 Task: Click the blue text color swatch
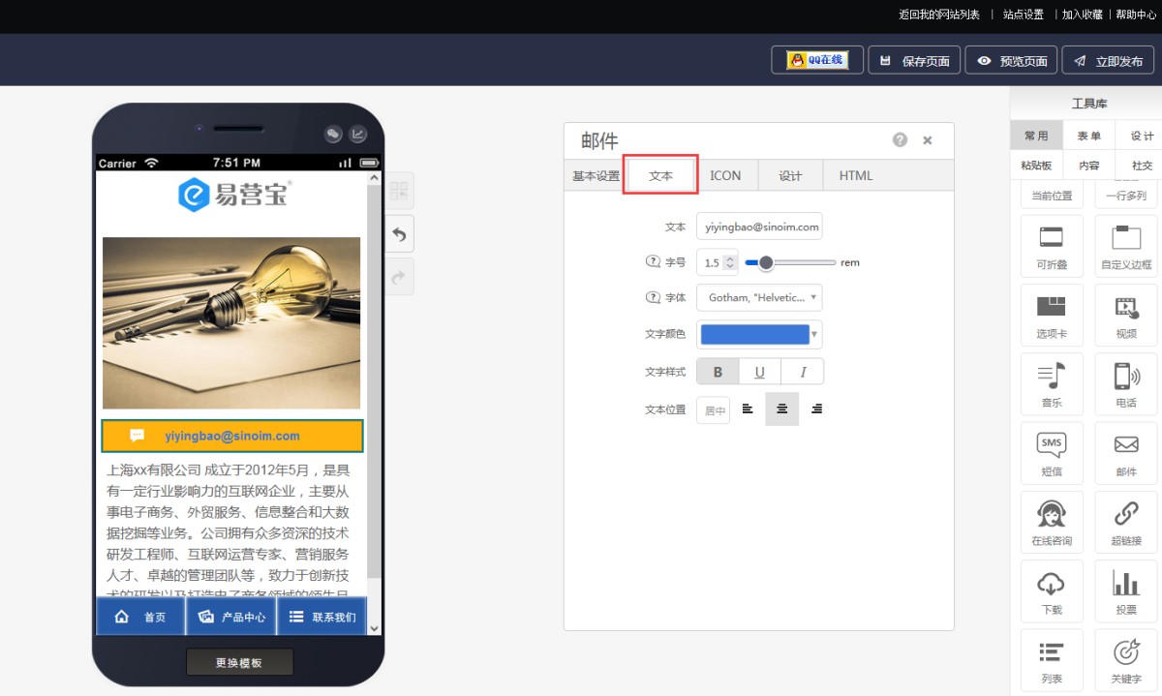[x=753, y=335]
